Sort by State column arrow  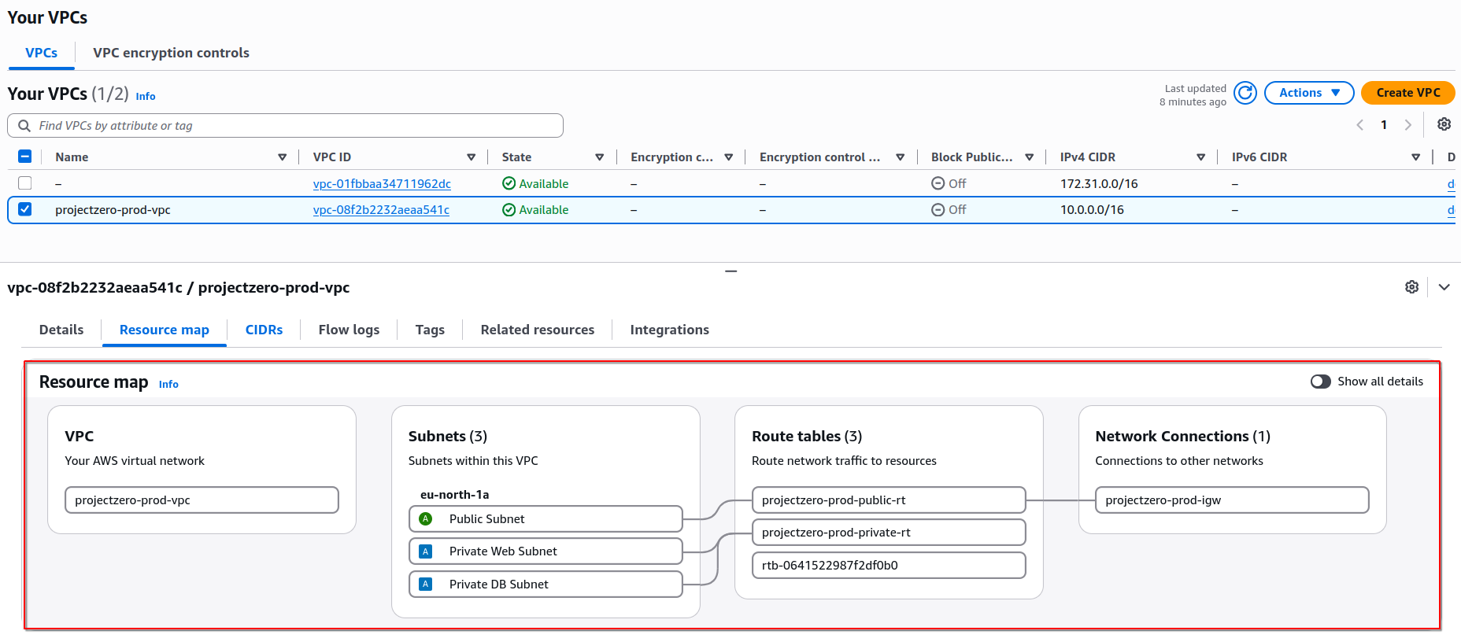click(600, 157)
